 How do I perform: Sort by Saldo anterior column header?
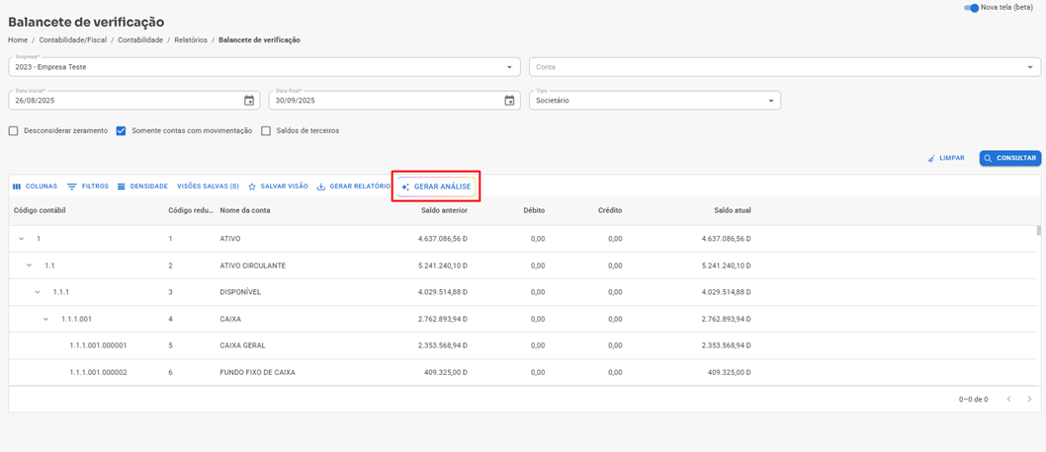444,210
